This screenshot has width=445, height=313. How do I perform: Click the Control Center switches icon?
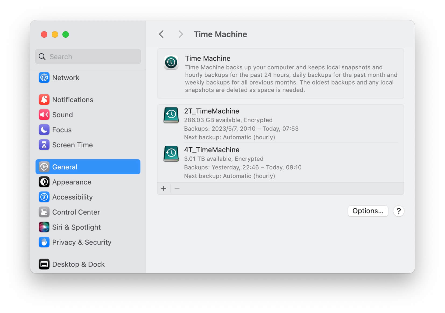click(44, 212)
